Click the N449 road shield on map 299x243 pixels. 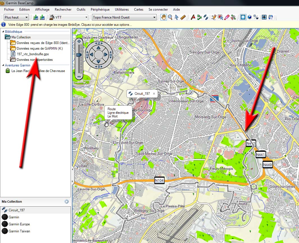267,165
